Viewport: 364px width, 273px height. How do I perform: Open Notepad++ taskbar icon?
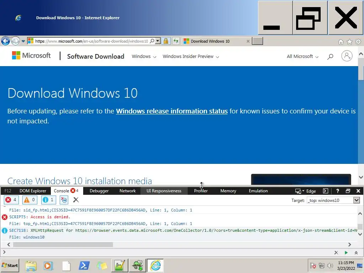point(120,266)
